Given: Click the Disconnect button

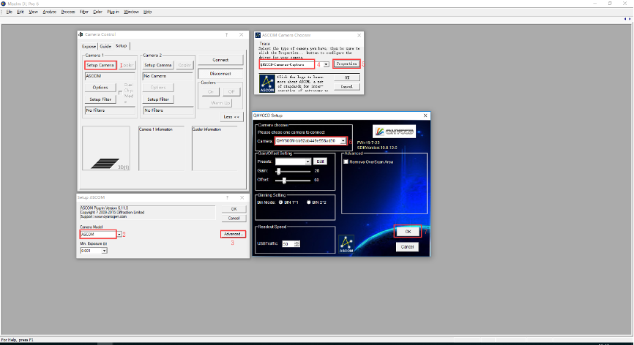Looking at the screenshot, I should [x=220, y=74].
